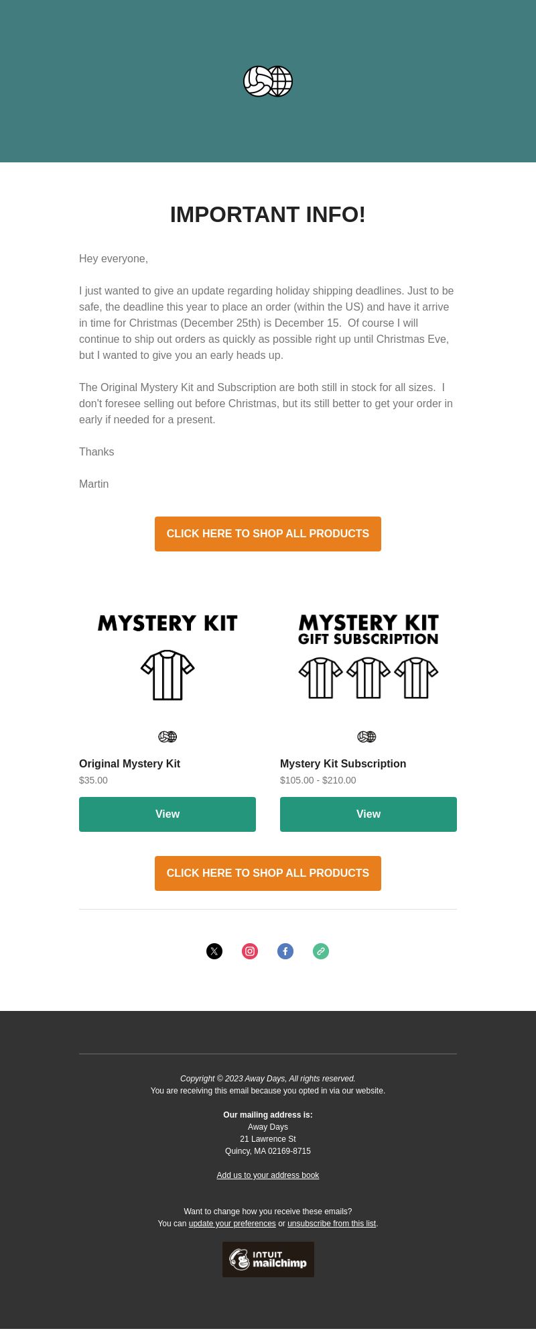536x1341 pixels.
Task: Open the Facebook social icon
Action: click(x=285, y=951)
